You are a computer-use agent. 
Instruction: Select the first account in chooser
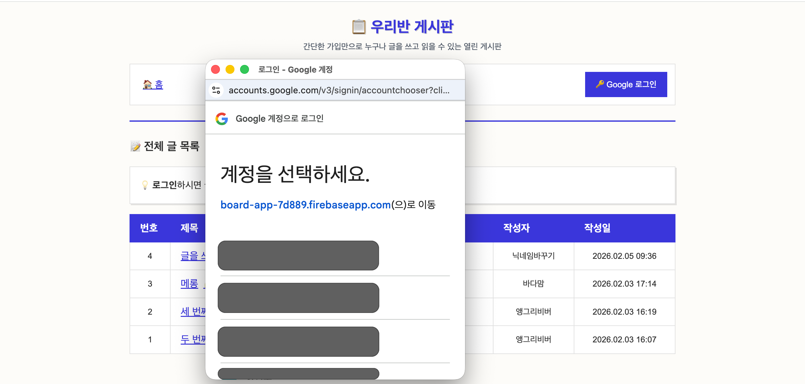[298, 255]
